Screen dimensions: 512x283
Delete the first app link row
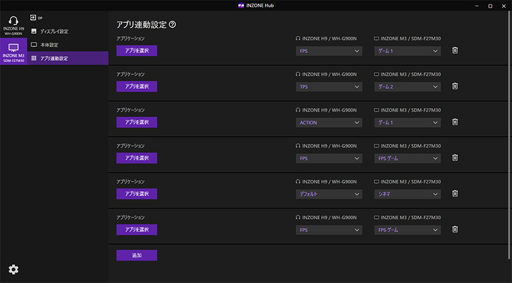[455, 50]
